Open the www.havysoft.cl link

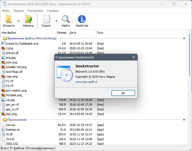(86, 82)
